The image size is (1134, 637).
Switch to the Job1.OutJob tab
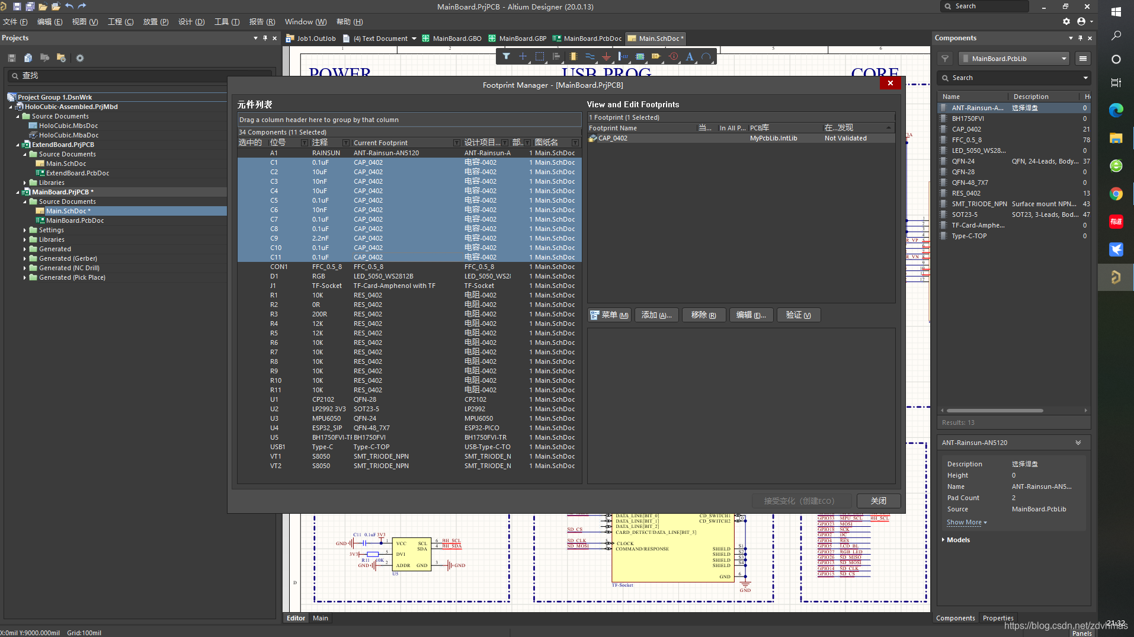click(x=311, y=39)
